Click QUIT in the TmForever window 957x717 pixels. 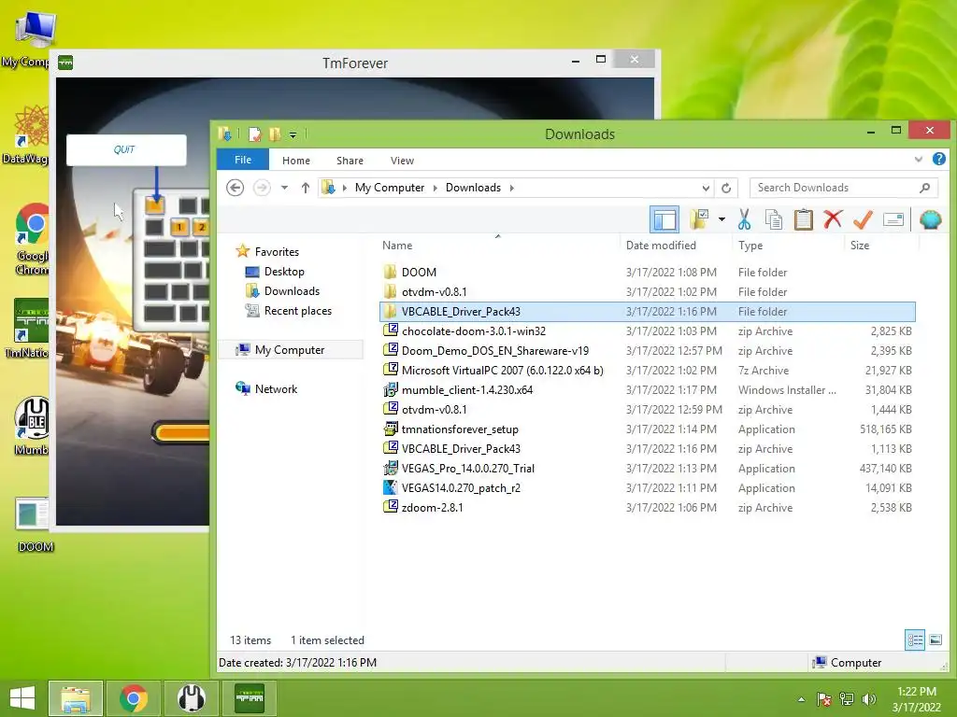tap(126, 149)
